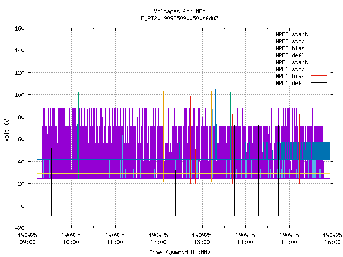Select the NPD1 bias legend entry
This screenshot has width=343, height=257.
(x=301, y=76)
